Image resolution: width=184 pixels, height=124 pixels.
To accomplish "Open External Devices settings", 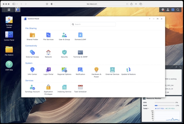I will click(x=112, y=71).
